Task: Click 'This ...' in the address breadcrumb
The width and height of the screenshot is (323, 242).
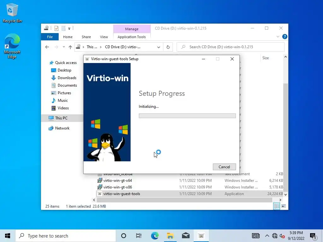Action: (x=92, y=47)
